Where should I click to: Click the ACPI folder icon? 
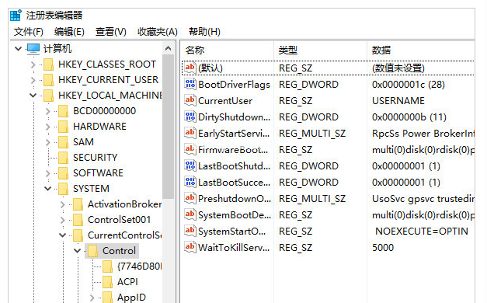tap(107, 281)
